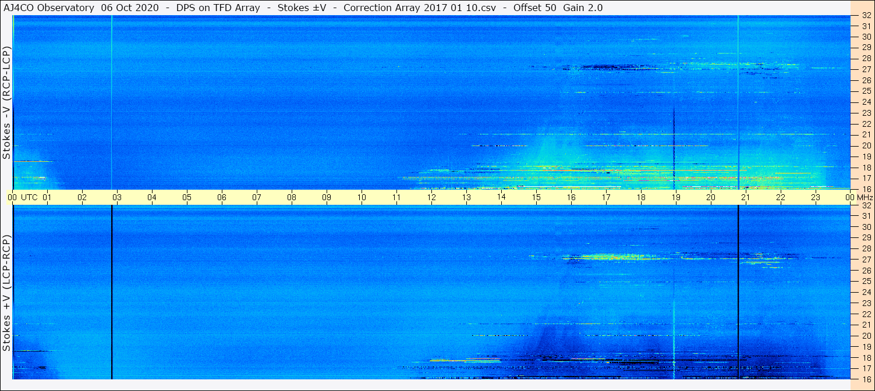Select hour "15" on the UTC axis
Screen dimensions: 875x391
(x=536, y=197)
